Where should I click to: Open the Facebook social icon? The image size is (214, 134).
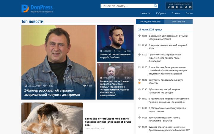[177, 7]
